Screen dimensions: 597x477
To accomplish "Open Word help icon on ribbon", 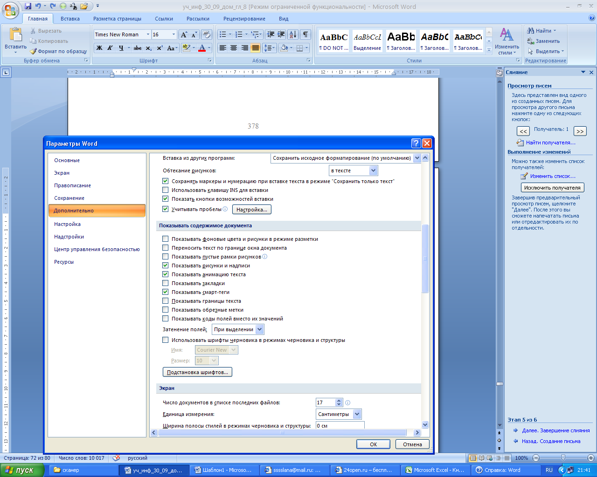I will [592, 18].
